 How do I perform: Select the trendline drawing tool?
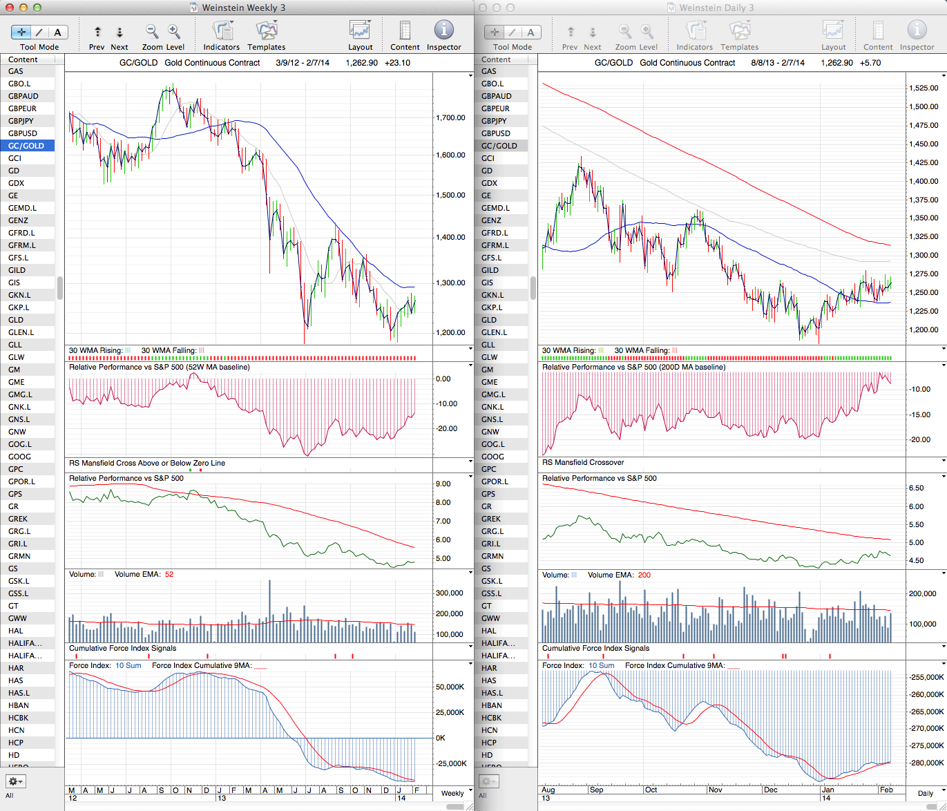[39, 32]
